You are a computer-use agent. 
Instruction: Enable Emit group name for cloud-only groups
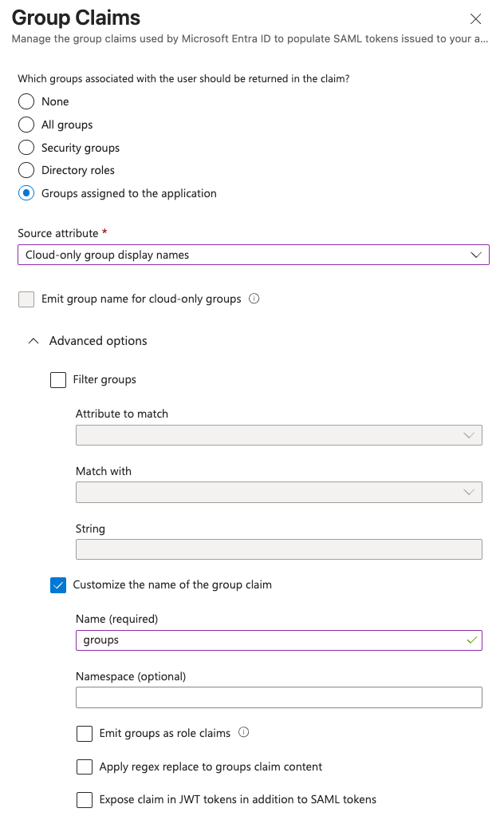(x=26, y=297)
